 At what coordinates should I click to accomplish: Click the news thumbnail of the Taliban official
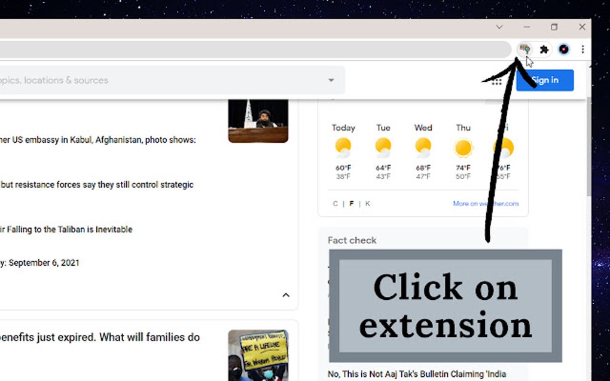pos(258,120)
